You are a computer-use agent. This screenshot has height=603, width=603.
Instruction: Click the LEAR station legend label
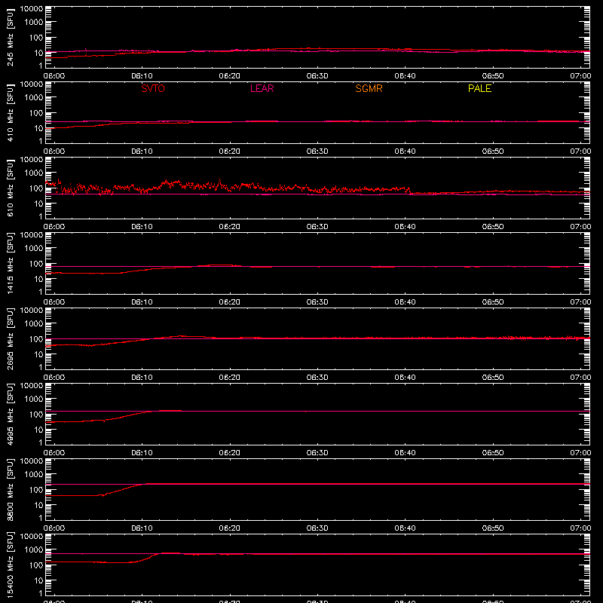262,88
